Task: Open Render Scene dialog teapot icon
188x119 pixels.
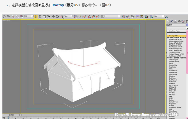Action: pos(152,17)
